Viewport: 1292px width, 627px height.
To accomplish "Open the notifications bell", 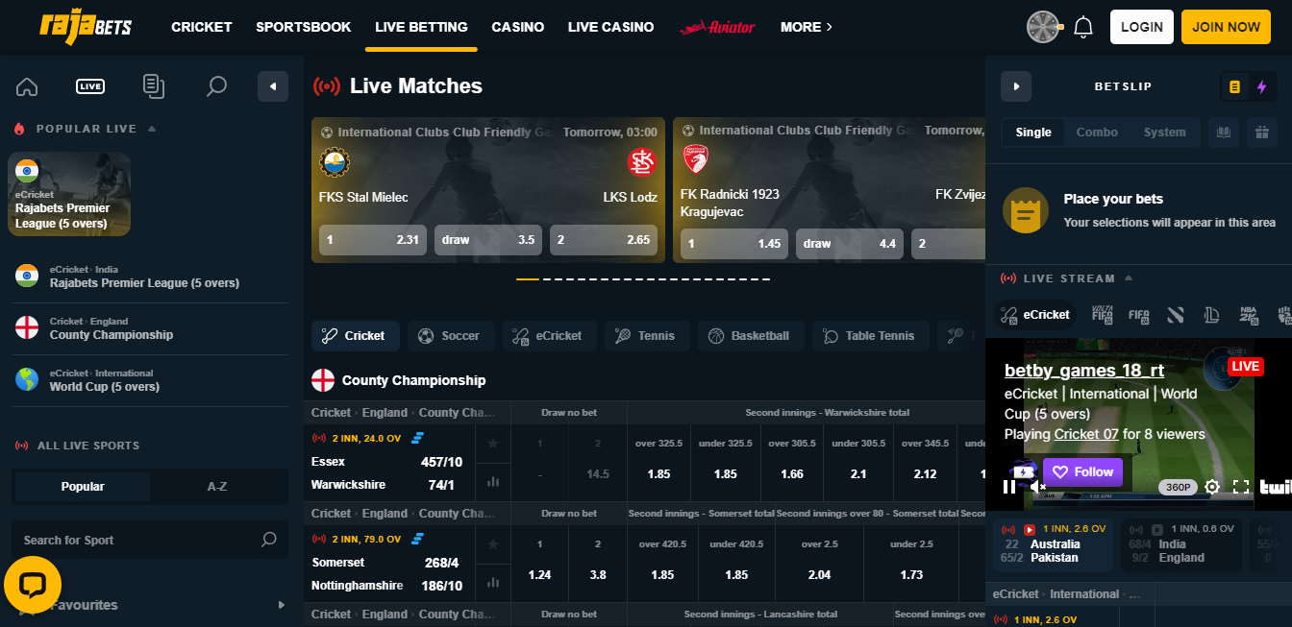I will click(x=1083, y=27).
